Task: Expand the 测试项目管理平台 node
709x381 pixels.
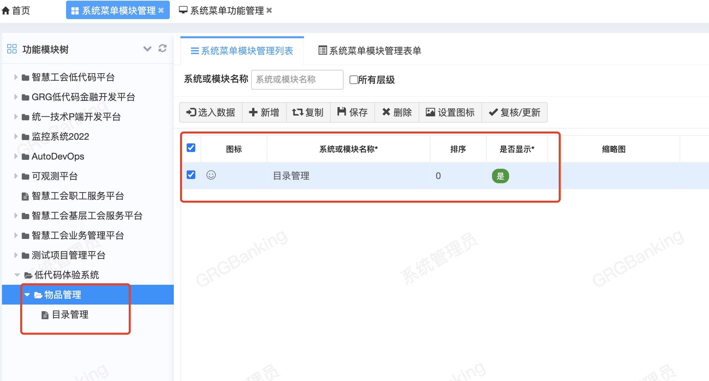Action: tap(16, 255)
